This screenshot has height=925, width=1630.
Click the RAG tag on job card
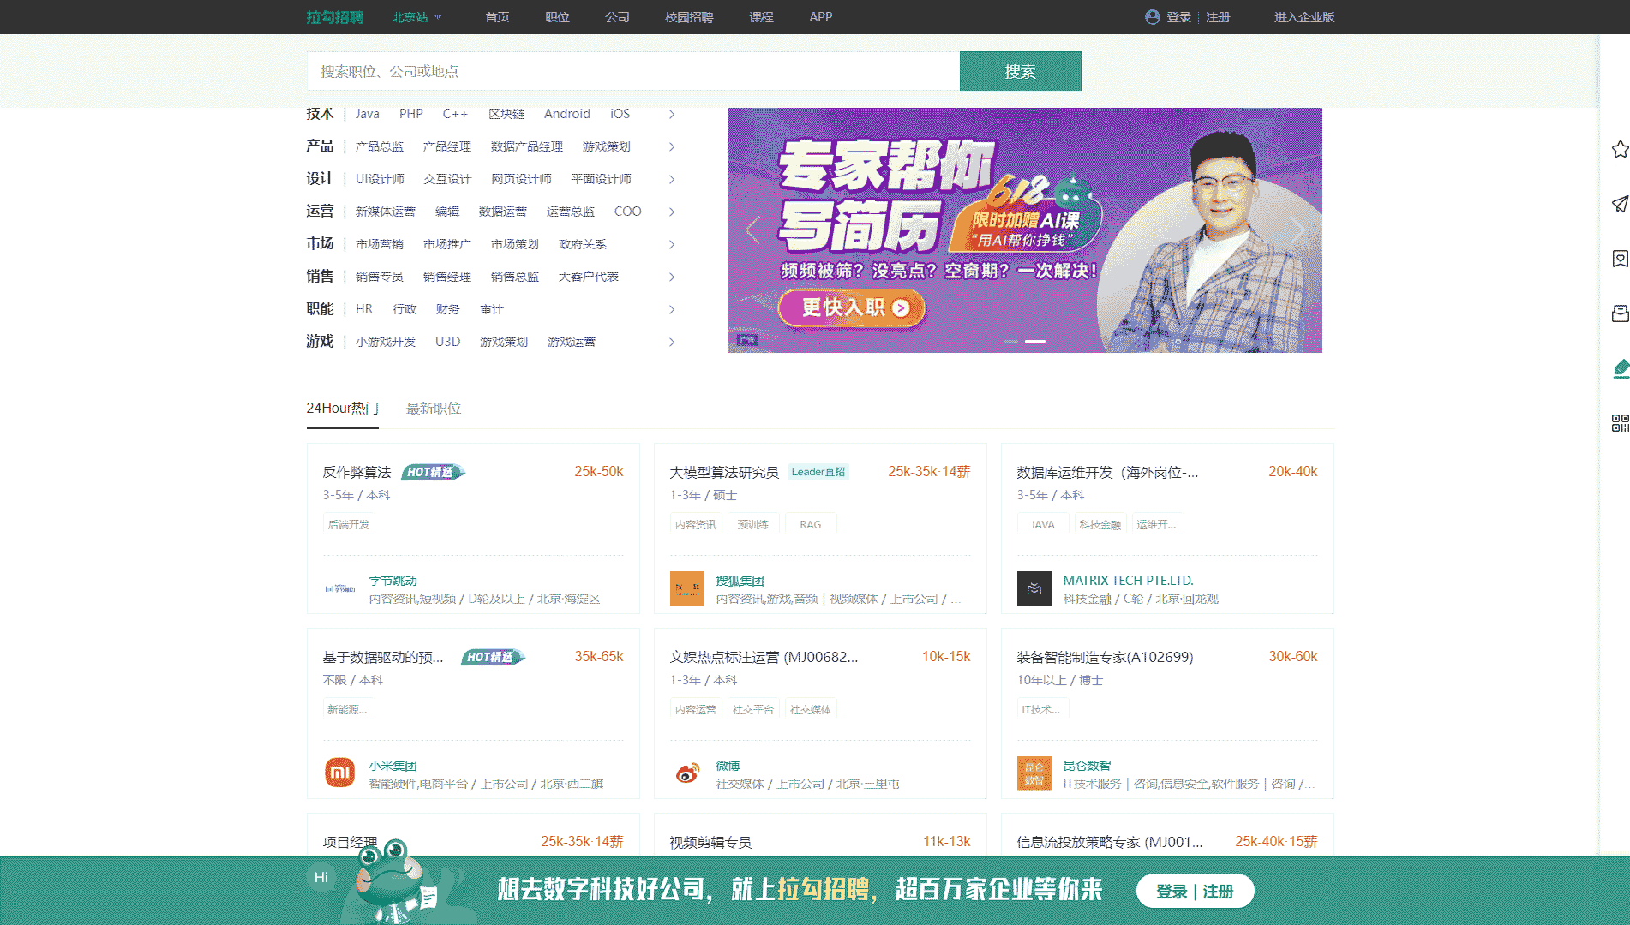(811, 524)
